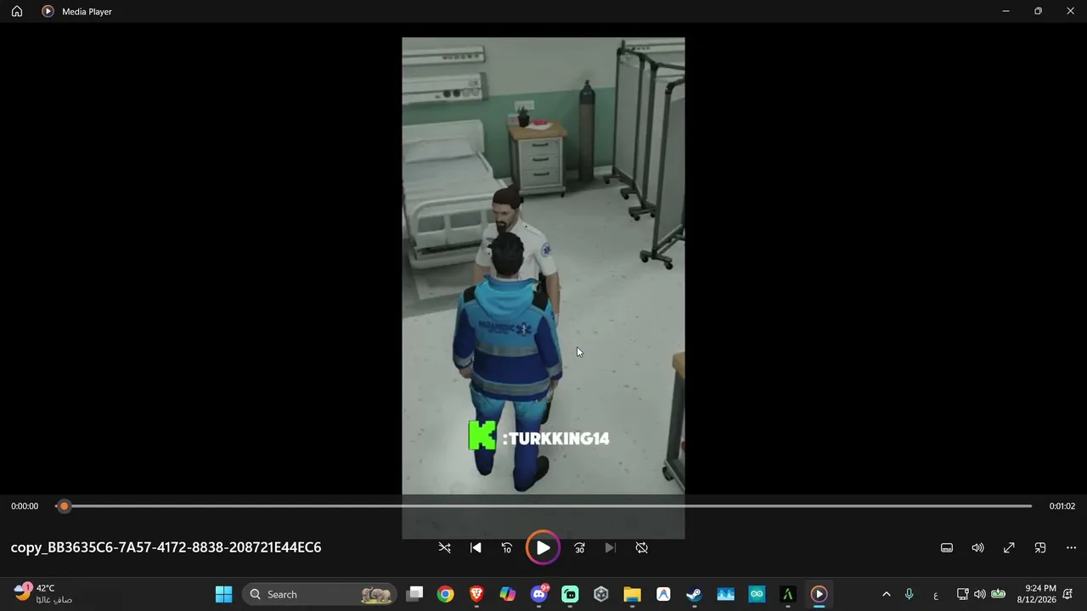
Task: Click the seek bar playhead
Action: coord(64,506)
